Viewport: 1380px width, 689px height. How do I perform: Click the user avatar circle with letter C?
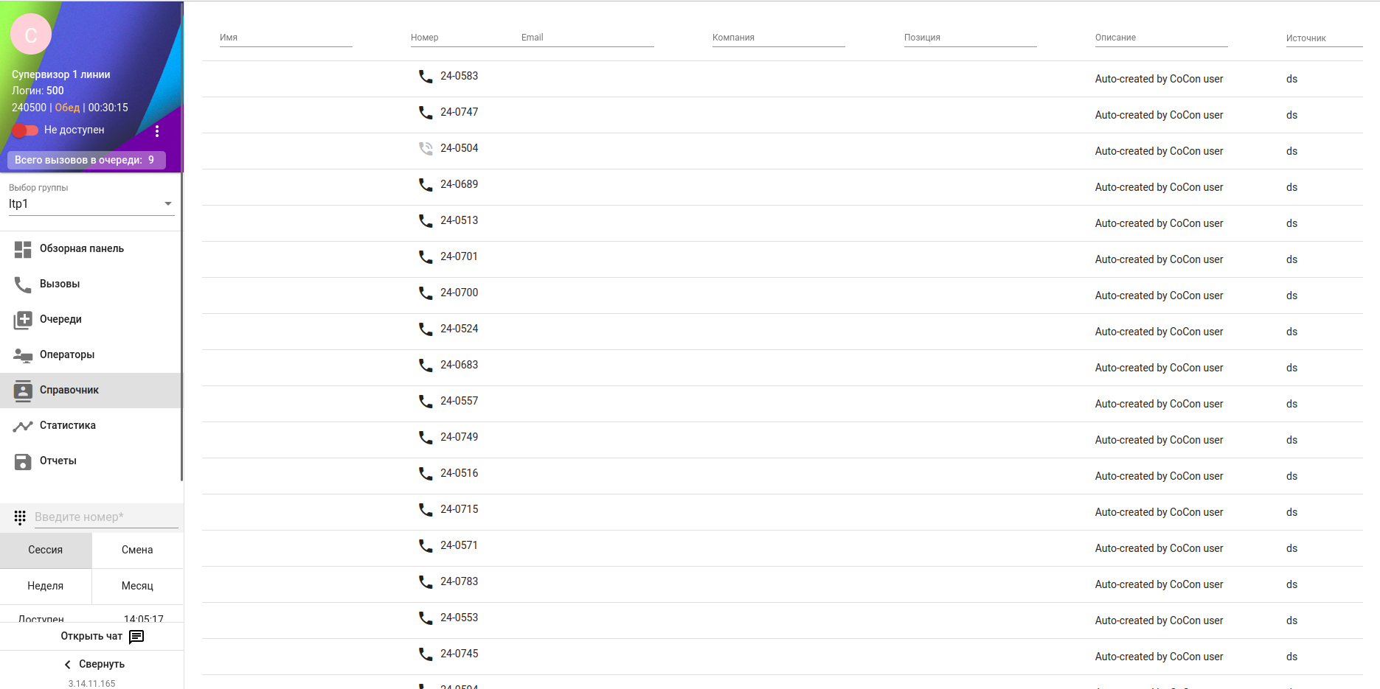(31, 35)
